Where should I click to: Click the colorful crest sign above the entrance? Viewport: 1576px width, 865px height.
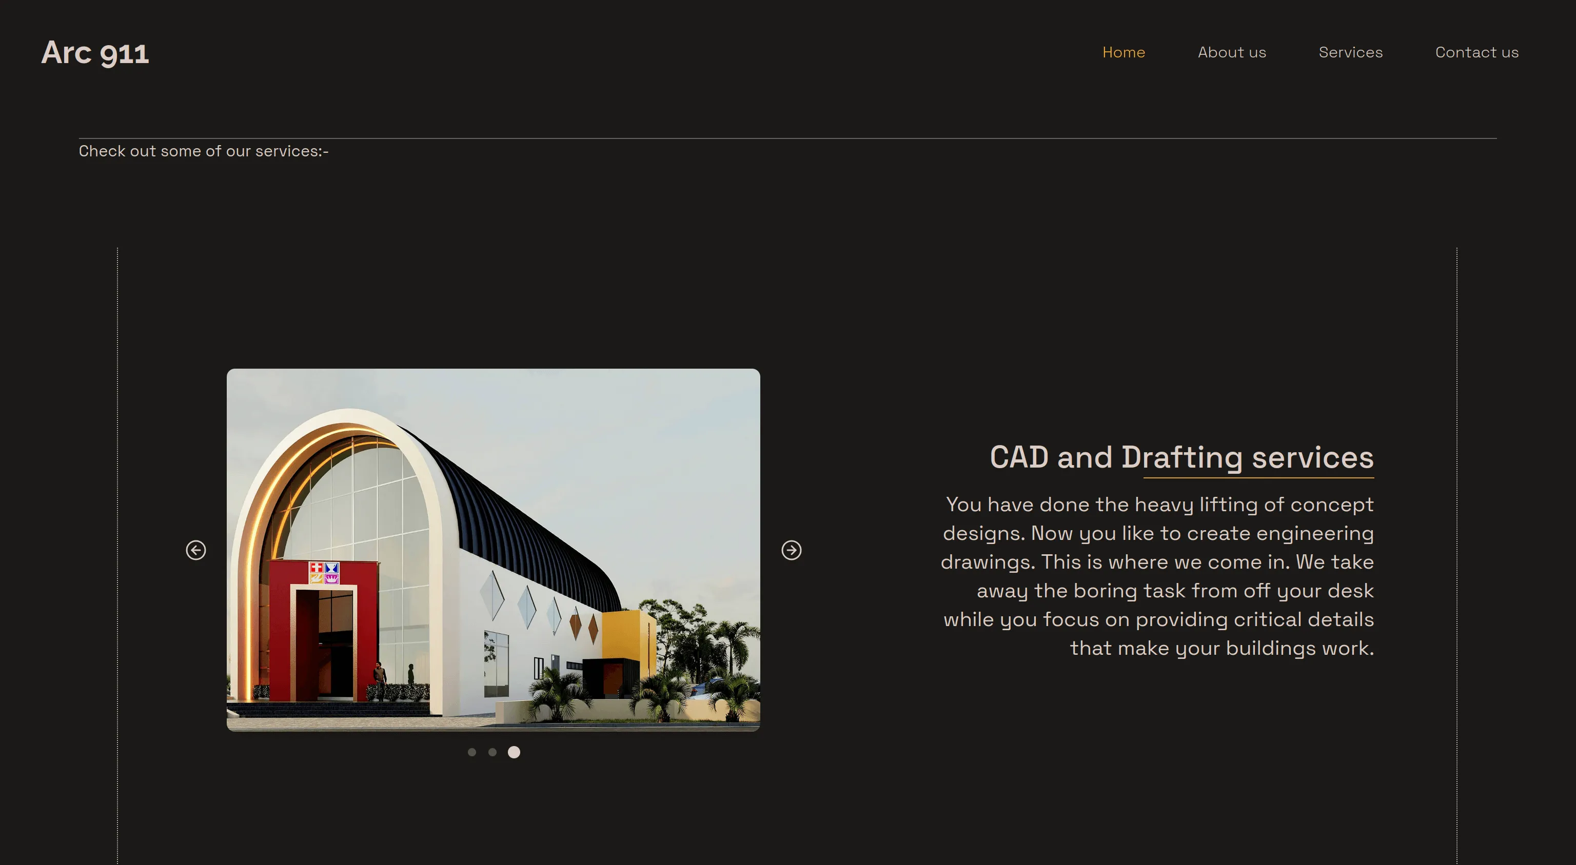[324, 573]
